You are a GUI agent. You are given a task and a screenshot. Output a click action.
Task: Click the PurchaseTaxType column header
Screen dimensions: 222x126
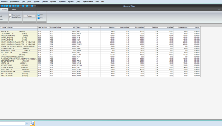56,27
